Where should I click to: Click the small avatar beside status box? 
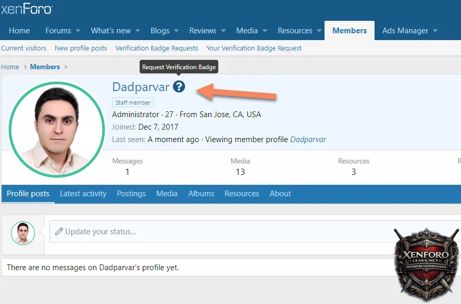pyautogui.click(x=23, y=233)
